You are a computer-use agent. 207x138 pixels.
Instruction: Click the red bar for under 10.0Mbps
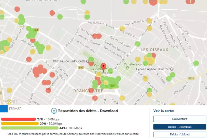(19, 119)
